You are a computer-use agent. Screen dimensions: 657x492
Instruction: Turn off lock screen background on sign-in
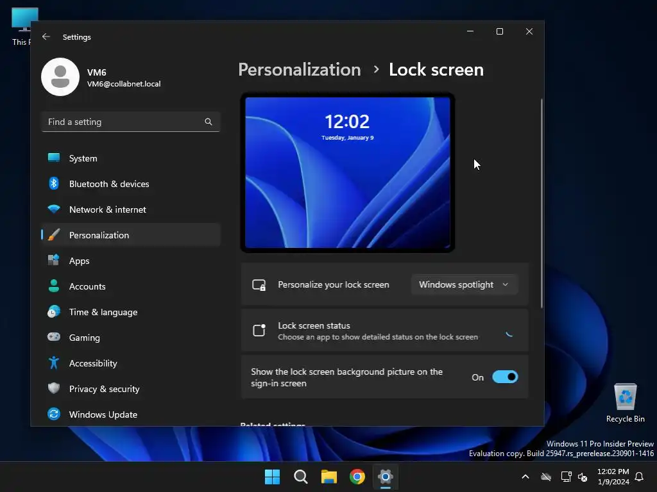click(x=505, y=377)
